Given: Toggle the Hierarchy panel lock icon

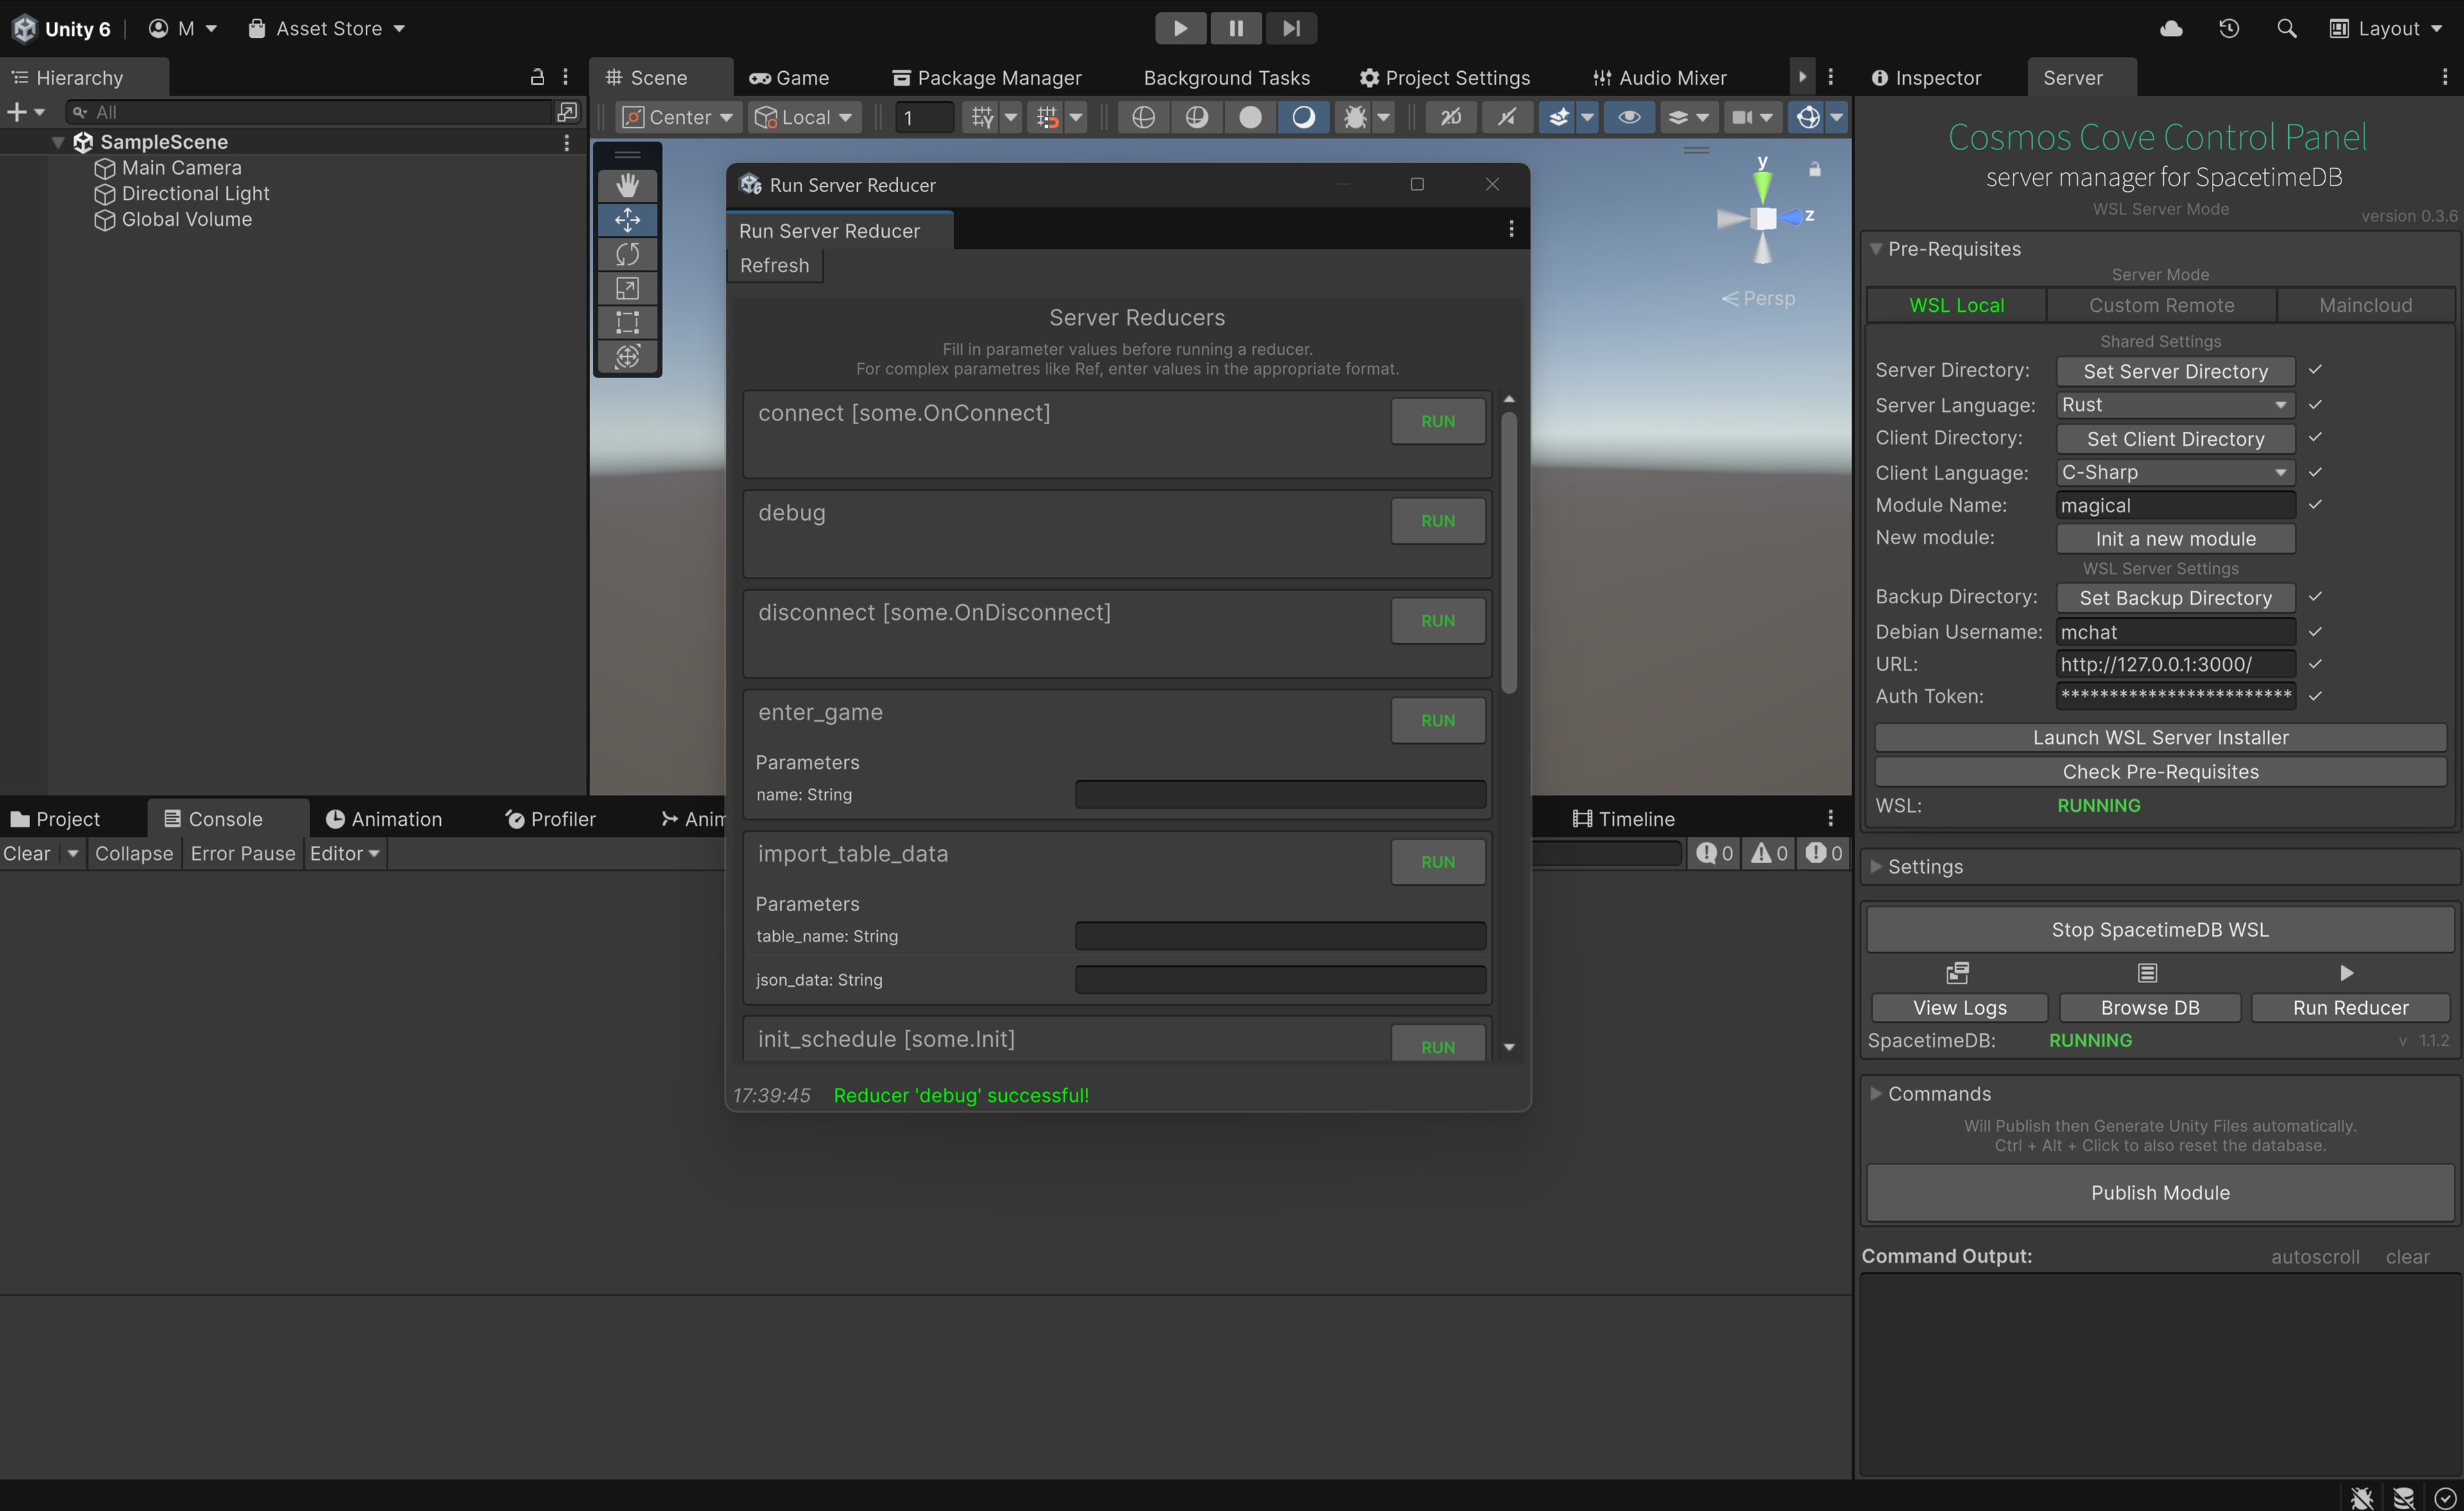Looking at the screenshot, I should pyautogui.click(x=537, y=77).
